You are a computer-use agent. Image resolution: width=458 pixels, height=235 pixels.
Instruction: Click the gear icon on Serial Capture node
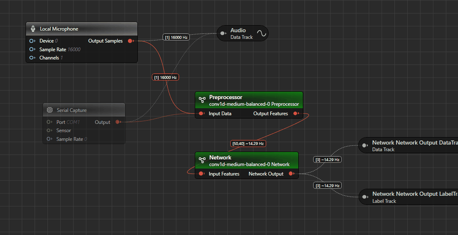[50, 110]
